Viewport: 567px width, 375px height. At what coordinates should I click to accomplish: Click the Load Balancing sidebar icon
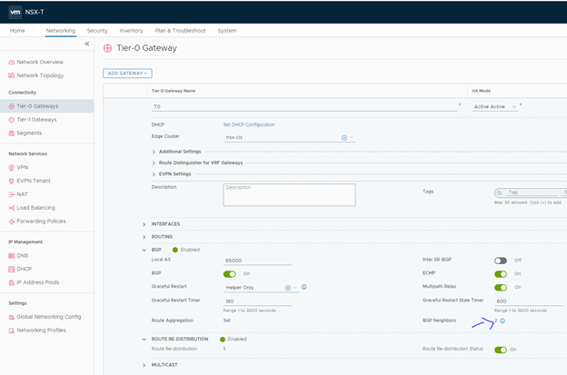point(12,208)
